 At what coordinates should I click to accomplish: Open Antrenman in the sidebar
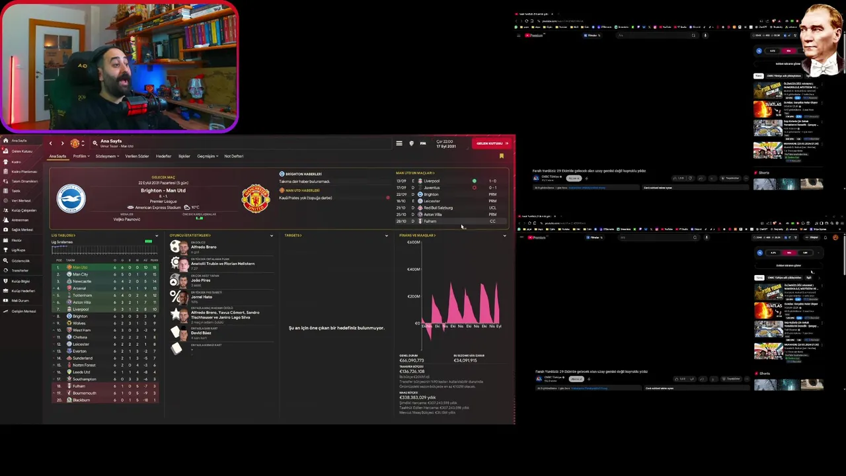tap(20, 220)
